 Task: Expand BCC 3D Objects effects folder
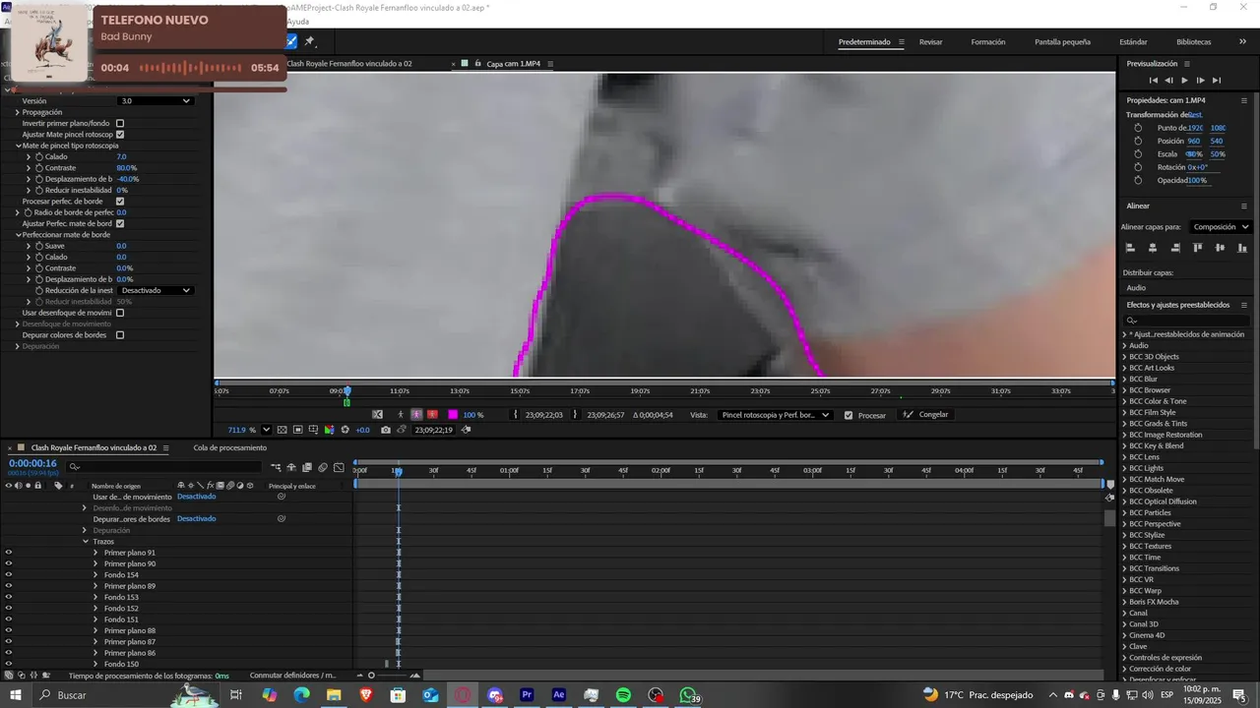click(x=1124, y=357)
